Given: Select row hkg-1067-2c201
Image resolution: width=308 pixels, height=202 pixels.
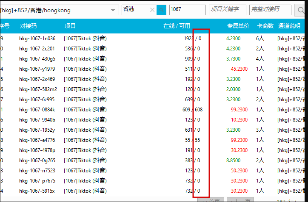Looking at the screenshot, I should click(152, 49).
